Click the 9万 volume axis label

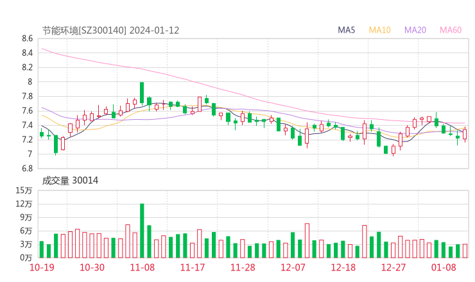[26, 217]
